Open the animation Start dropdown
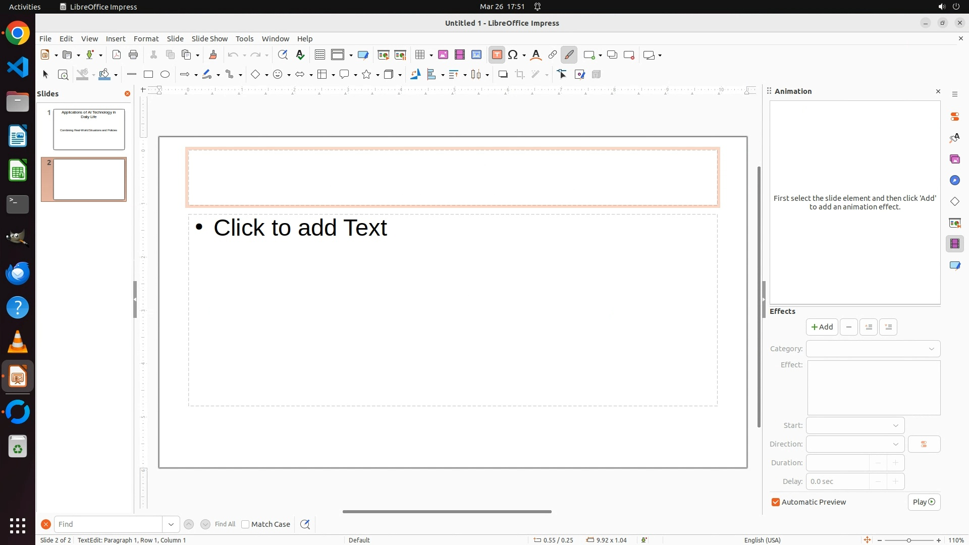 click(x=855, y=425)
